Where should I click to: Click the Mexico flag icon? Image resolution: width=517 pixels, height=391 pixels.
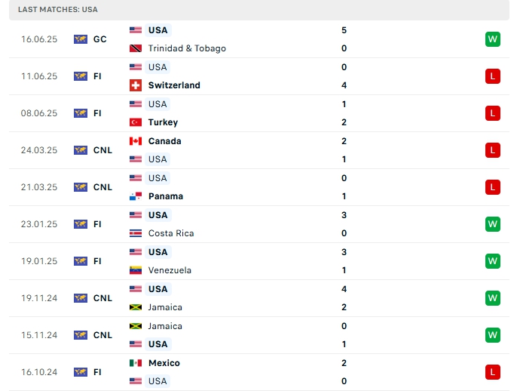tap(136, 363)
